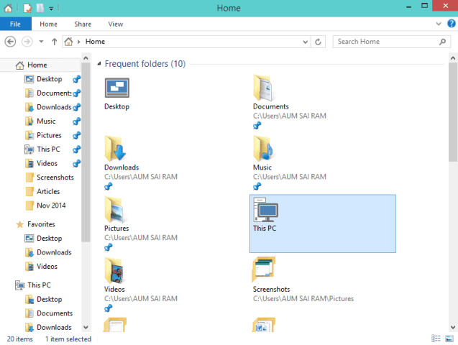Switch to large icons view in status bar

coord(449,339)
